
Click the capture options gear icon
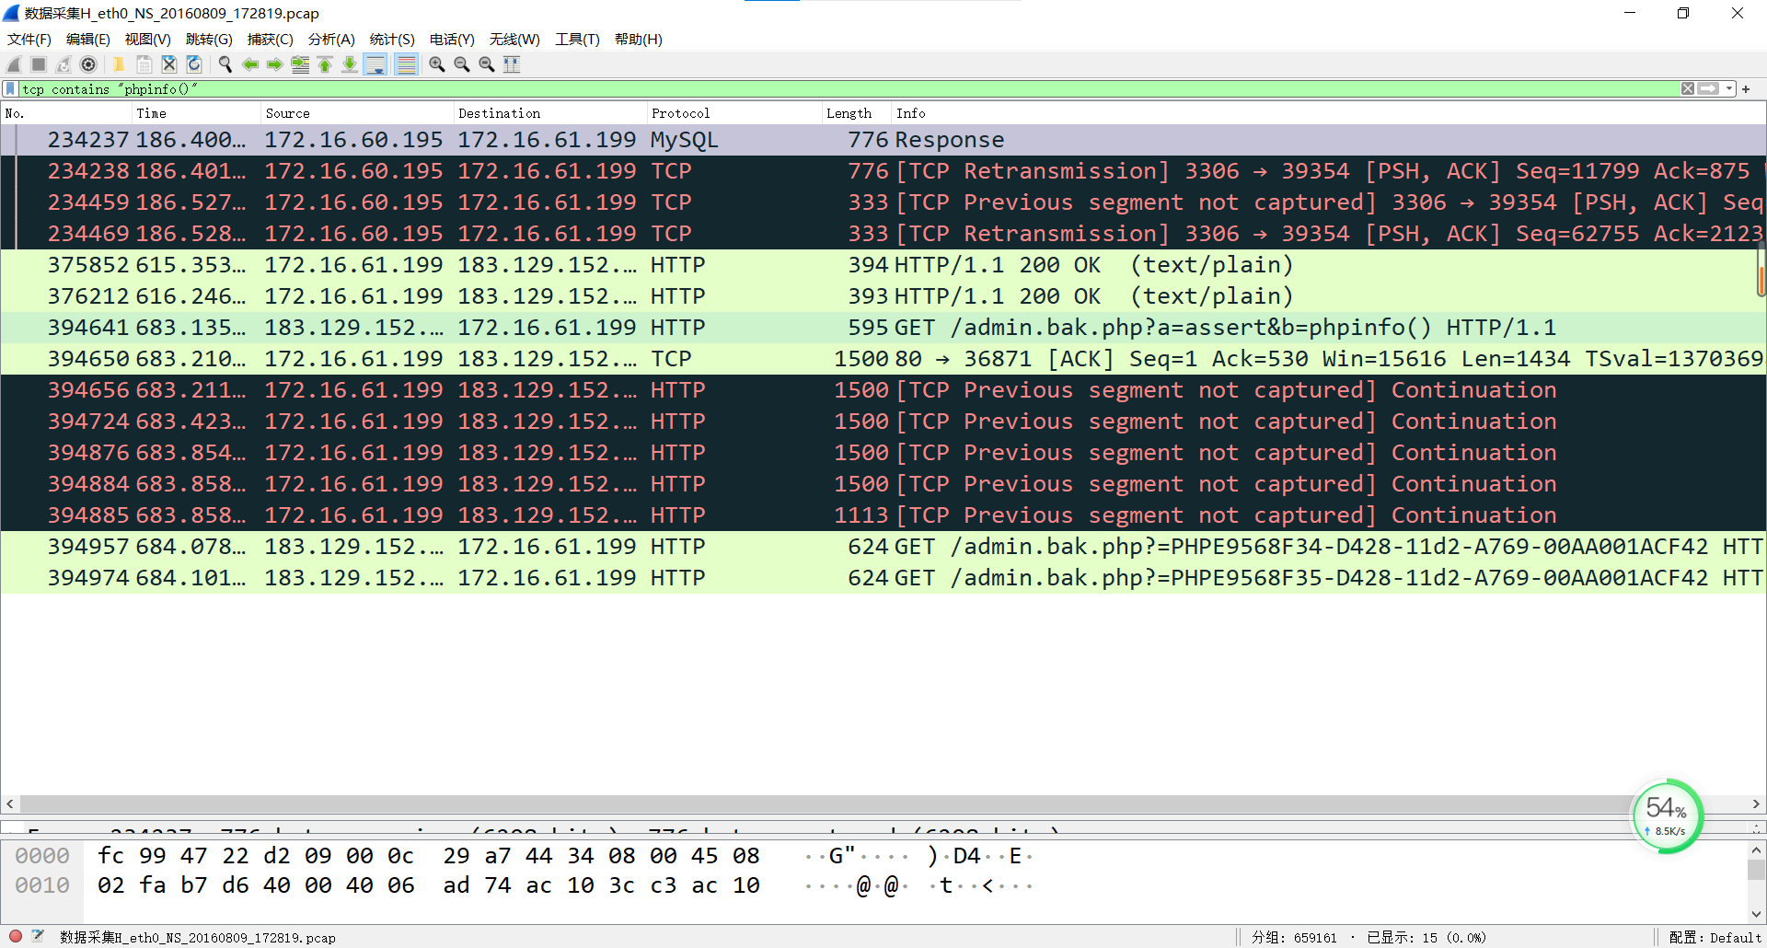point(88,64)
